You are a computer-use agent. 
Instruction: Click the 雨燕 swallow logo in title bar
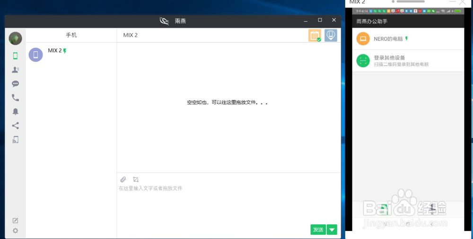[165, 21]
